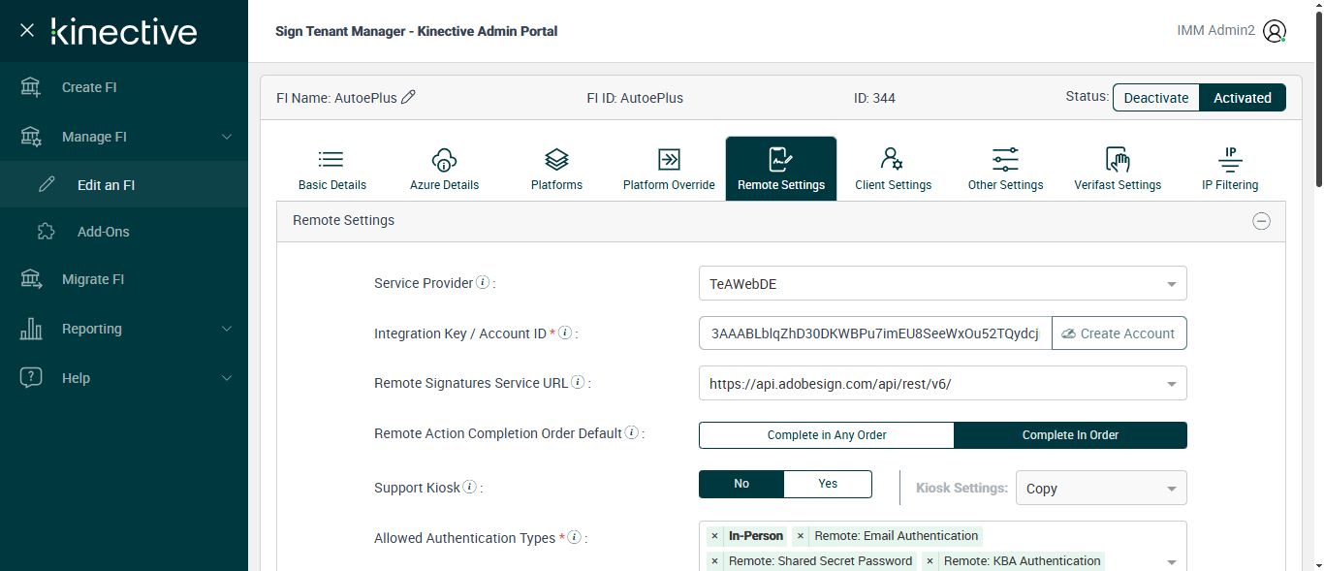Open the Service Provider dropdown
This screenshot has width=1324, height=571.
pyautogui.click(x=942, y=284)
